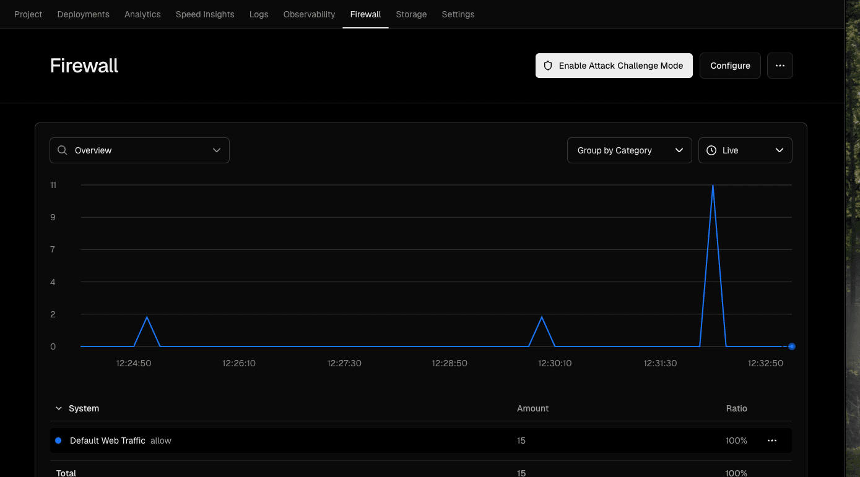860x477 pixels.
Task: Click the live data point at chart's right edge
Action: pos(791,346)
